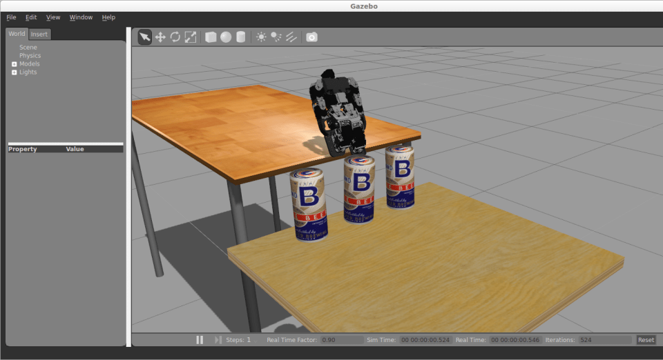
Task: Insert a sphere shape
Action: [226, 37]
